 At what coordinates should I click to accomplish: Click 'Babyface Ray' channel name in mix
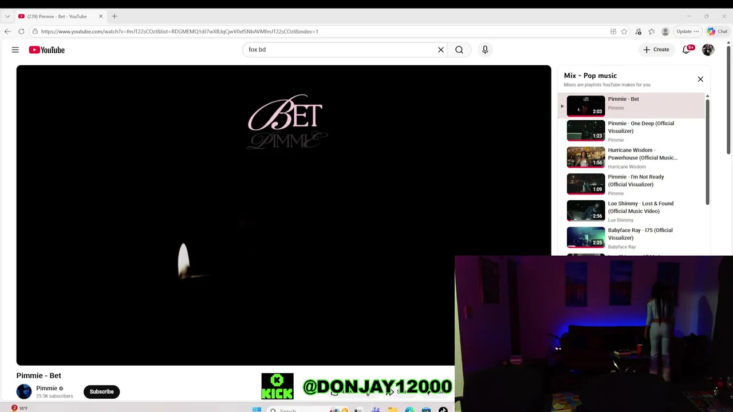(622, 247)
